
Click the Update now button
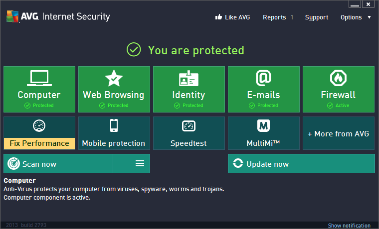click(x=301, y=164)
